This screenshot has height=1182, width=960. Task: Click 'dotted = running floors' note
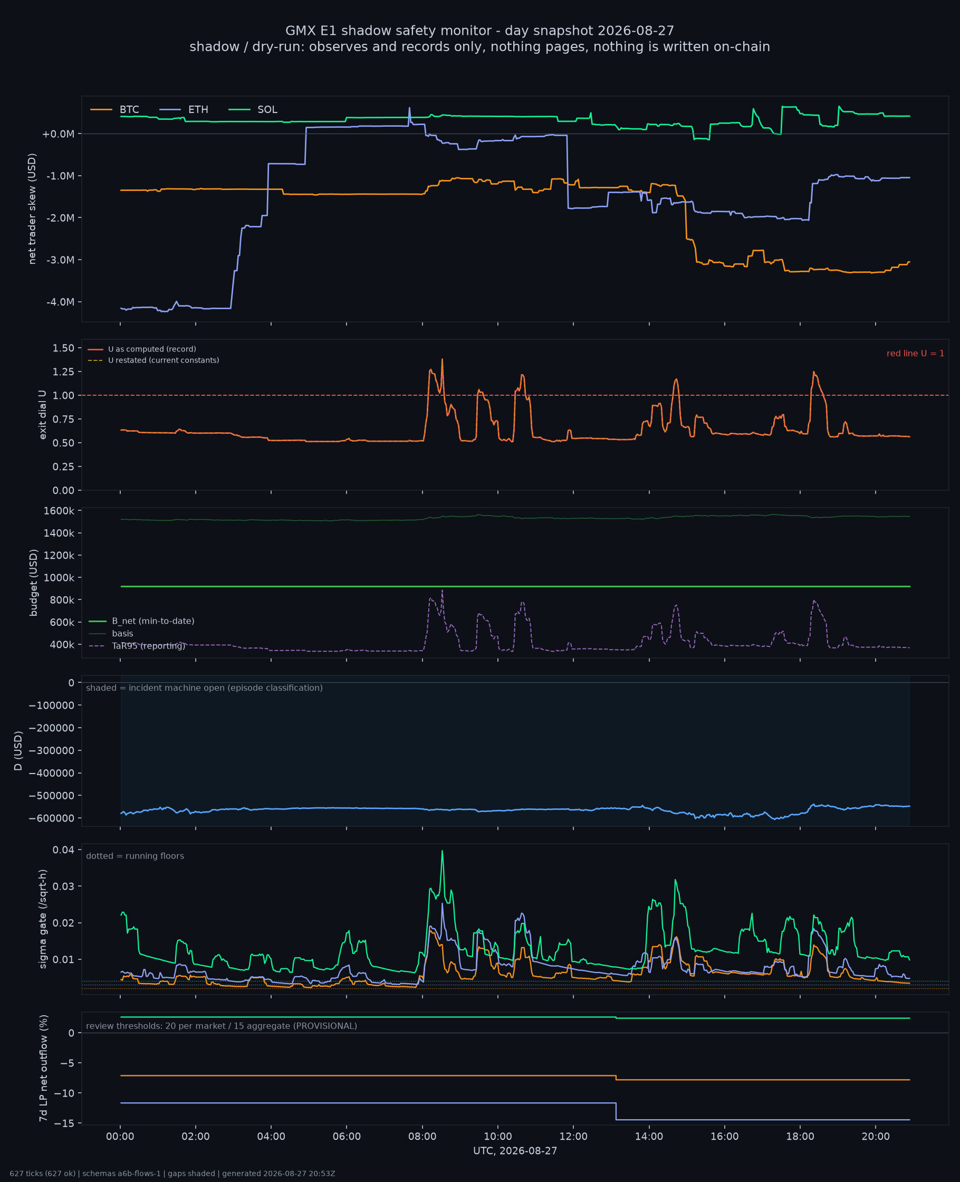tap(135, 856)
